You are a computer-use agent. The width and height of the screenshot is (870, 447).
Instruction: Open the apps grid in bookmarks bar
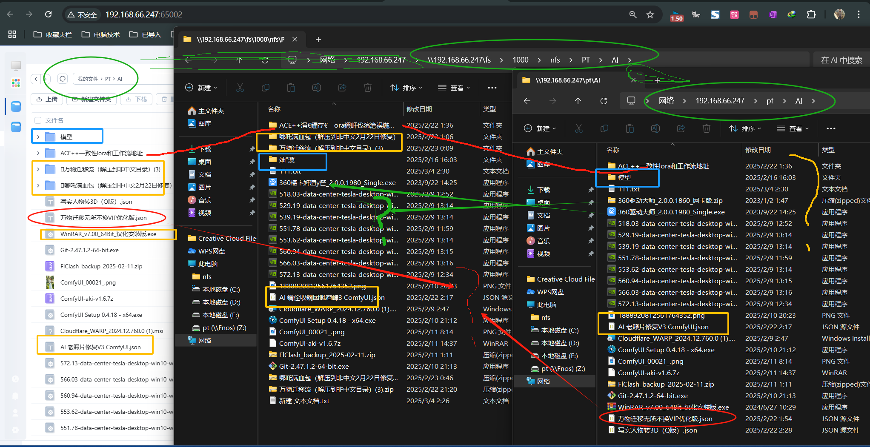click(x=12, y=34)
